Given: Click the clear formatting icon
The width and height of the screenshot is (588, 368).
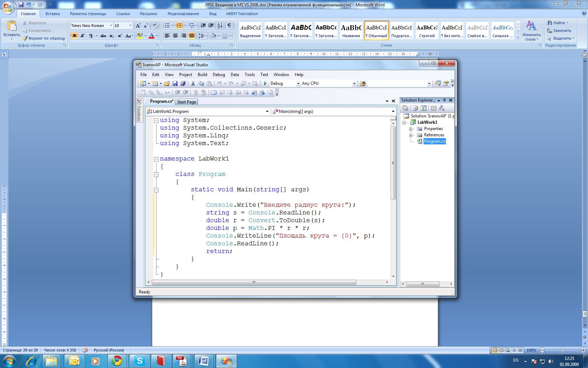Looking at the screenshot, I should tap(155, 26).
